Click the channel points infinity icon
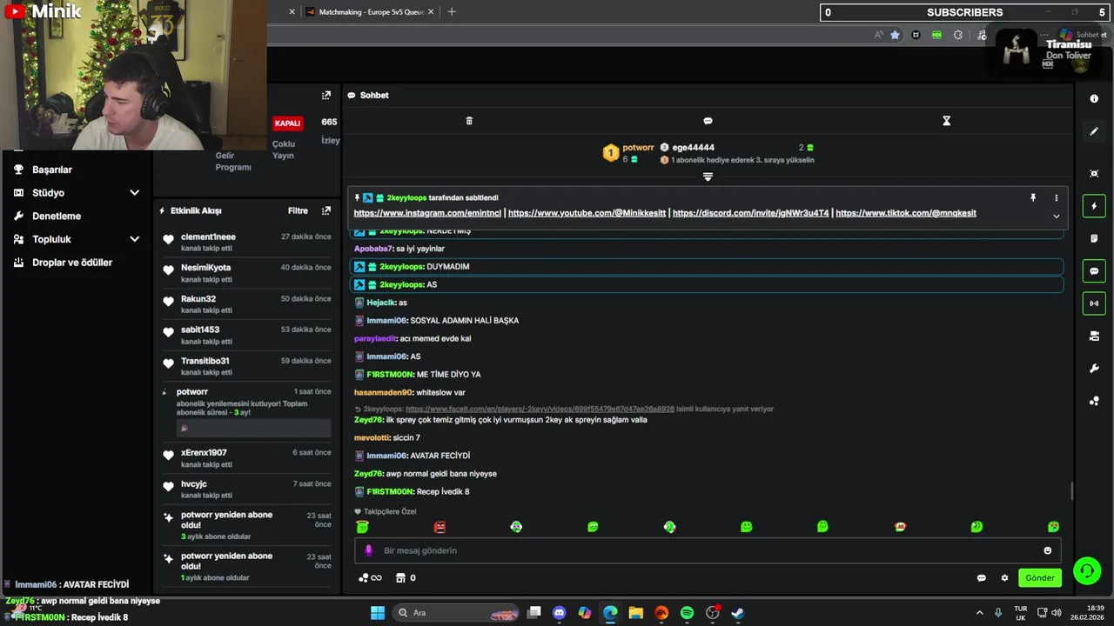Image resolution: width=1114 pixels, height=626 pixels. click(370, 578)
